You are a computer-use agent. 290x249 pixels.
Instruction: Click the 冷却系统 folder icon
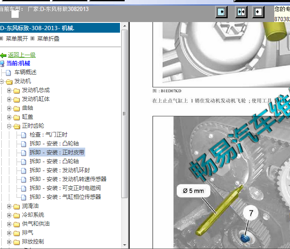[17, 215]
